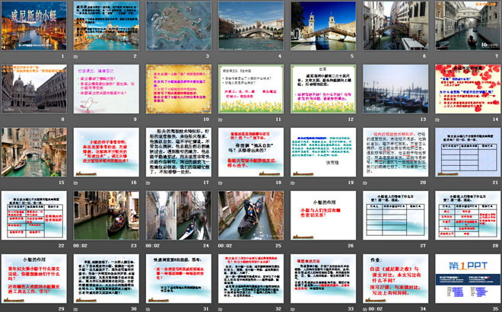Select slide 19 with blue-green text
The height and width of the screenshot is (312, 502).
click(x=323, y=152)
